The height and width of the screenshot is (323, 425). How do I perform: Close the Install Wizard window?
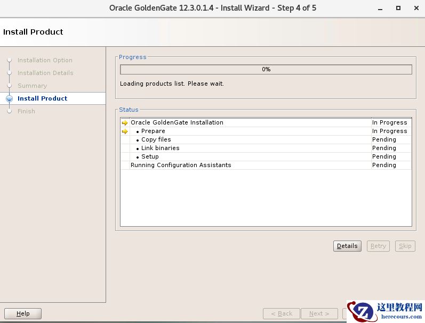pyautogui.click(x=416, y=8)
